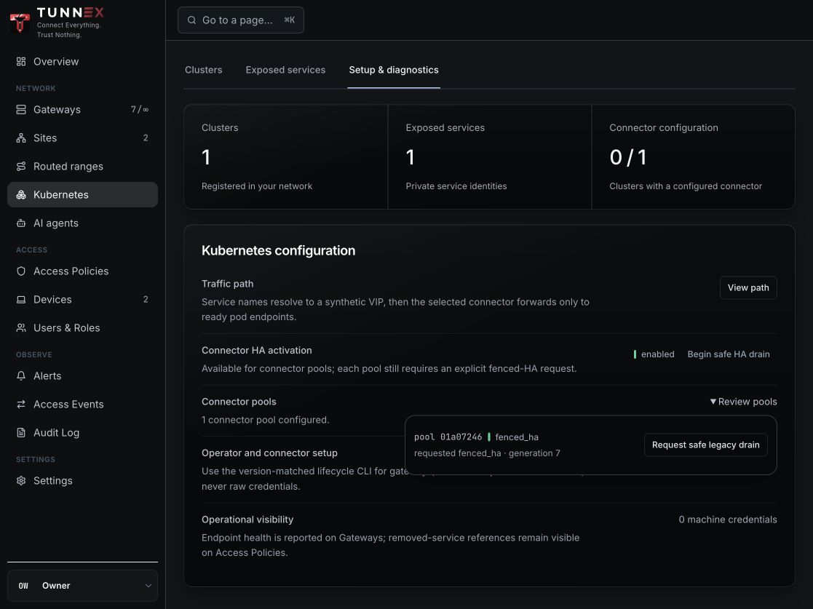Click the 0 machine credentials text
Screen dimensions: 813x609
click(x=727, y=520)
